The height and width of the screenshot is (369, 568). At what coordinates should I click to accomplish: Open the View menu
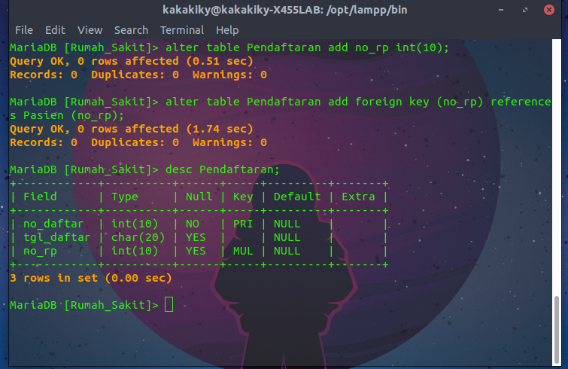point(90,30)
